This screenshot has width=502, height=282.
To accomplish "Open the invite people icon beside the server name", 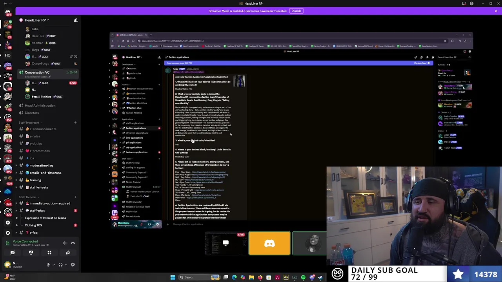I will click(x=76, y=20).
